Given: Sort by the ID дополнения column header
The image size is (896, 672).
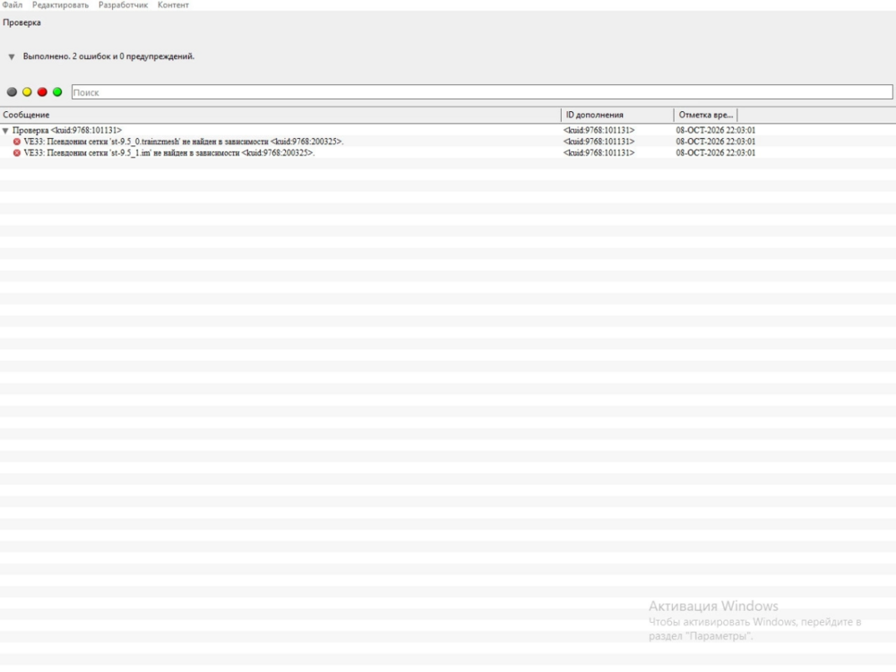Looking at the screenshot, I should pyautogui.click(x=617, y=115).
